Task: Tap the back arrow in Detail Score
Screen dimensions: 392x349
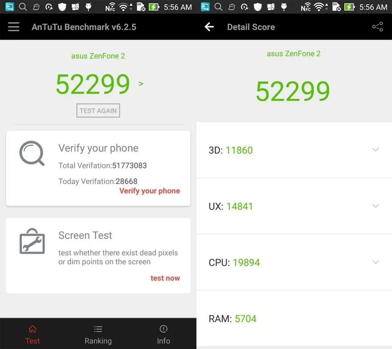Action: [209, 27]
